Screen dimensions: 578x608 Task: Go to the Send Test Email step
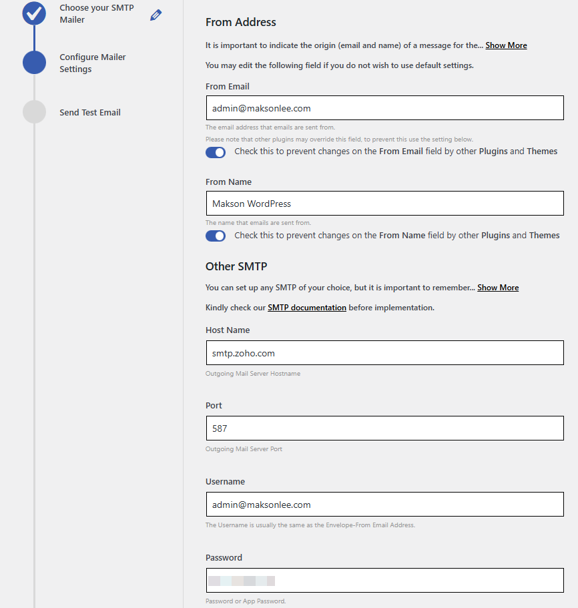point(90,112)
